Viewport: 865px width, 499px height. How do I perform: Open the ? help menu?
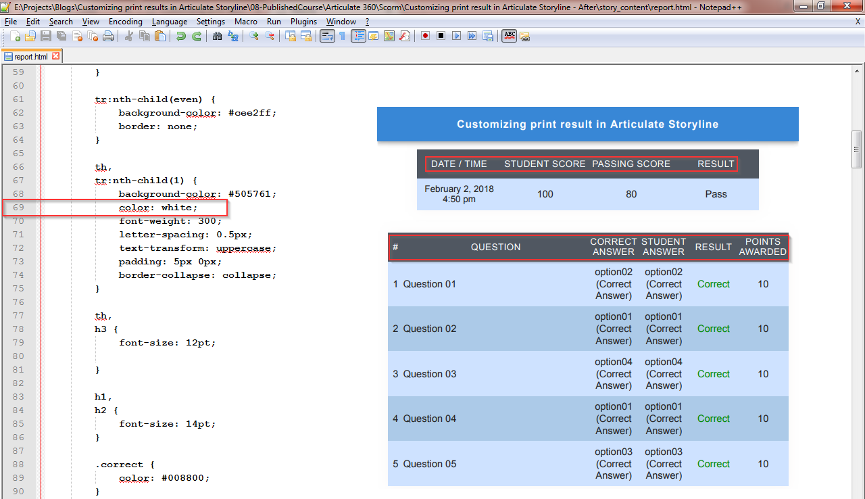pos(367,22)
